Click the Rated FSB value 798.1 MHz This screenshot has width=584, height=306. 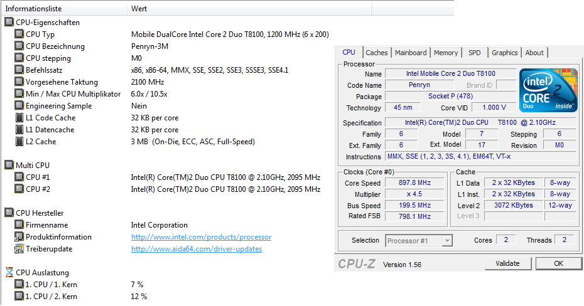pyautogui.click(x=414, y=216)
